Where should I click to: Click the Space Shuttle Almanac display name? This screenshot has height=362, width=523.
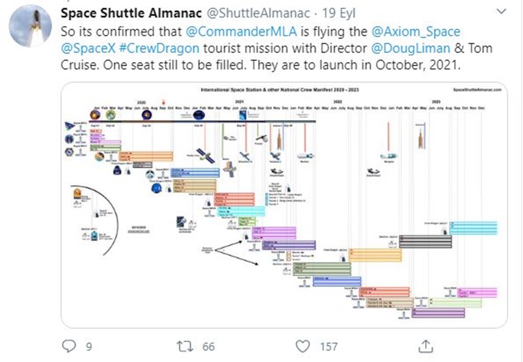click(x=131, y=14)
